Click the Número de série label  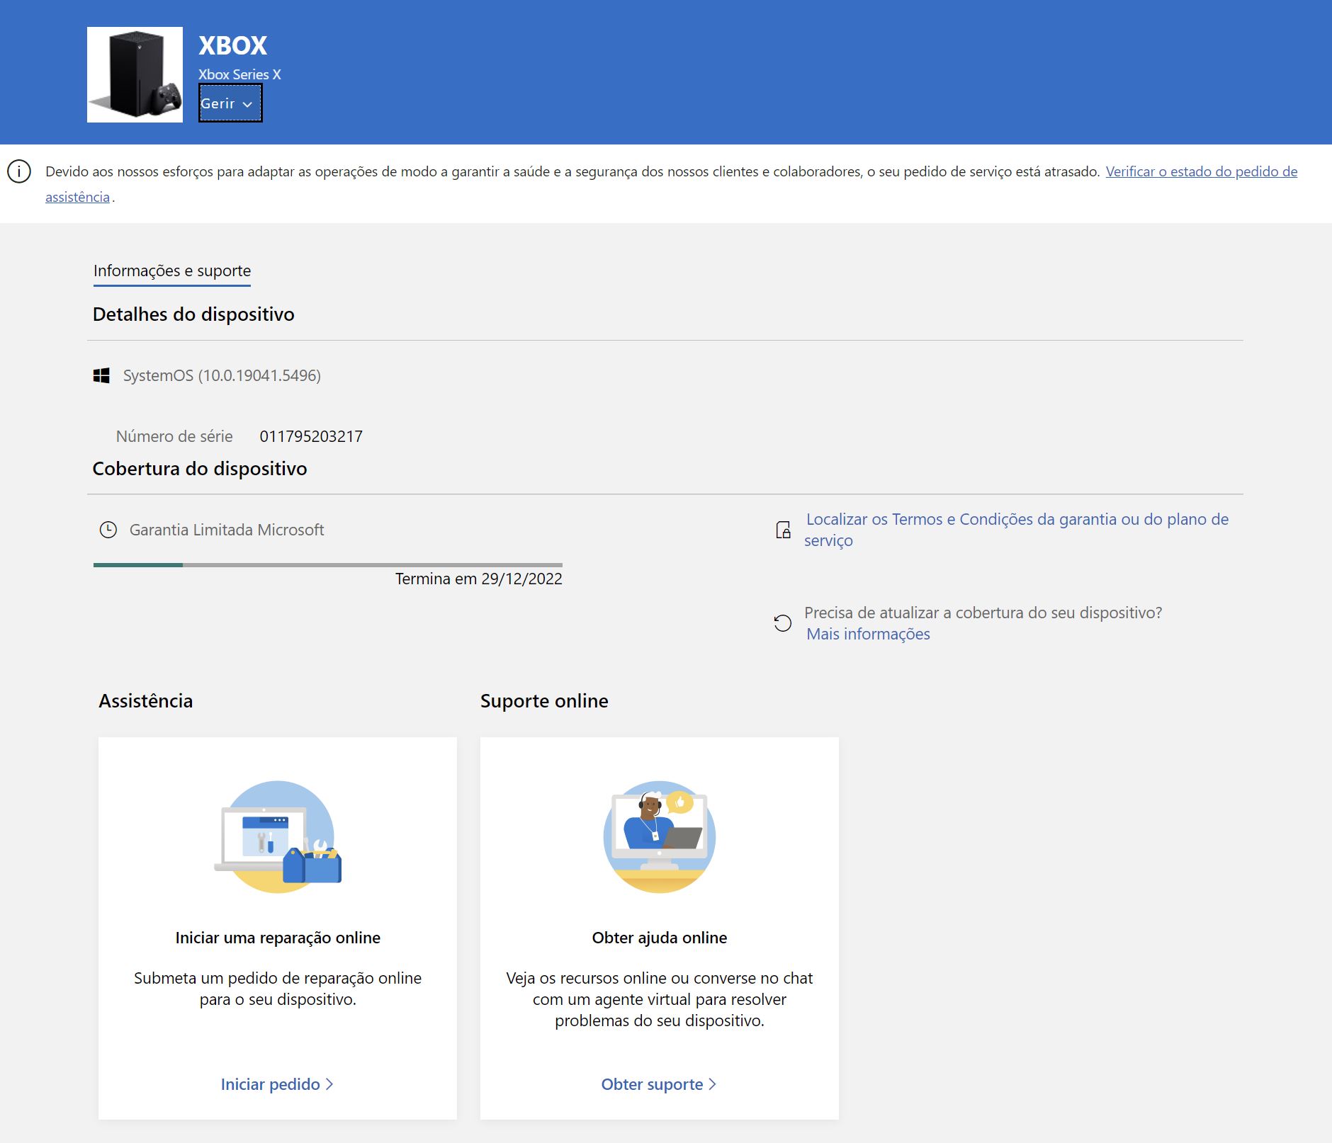174,436
